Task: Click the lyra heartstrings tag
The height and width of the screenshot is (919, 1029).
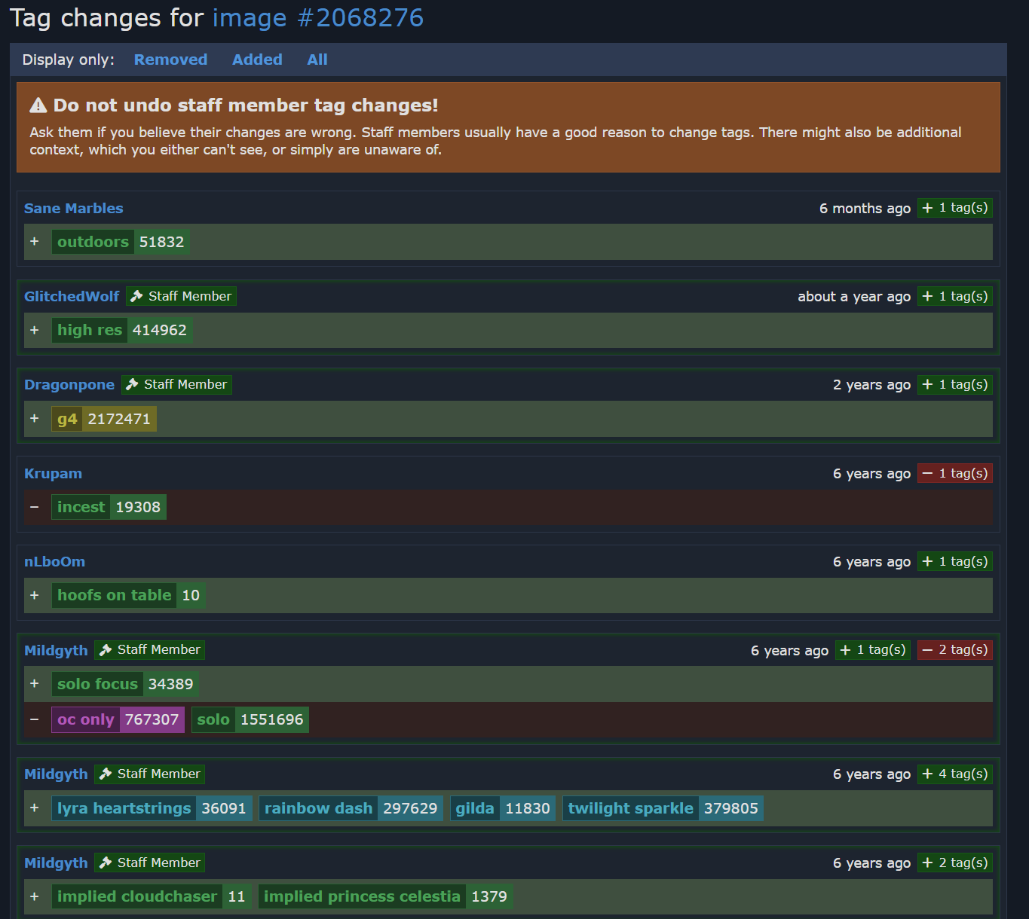Action: (x=124, y=808)
